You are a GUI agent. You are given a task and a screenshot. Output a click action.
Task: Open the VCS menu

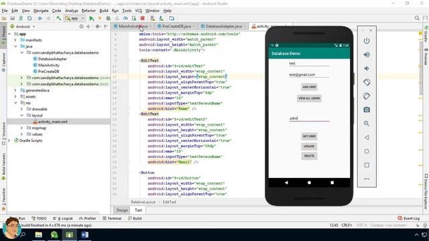click(x=139, y=11)
